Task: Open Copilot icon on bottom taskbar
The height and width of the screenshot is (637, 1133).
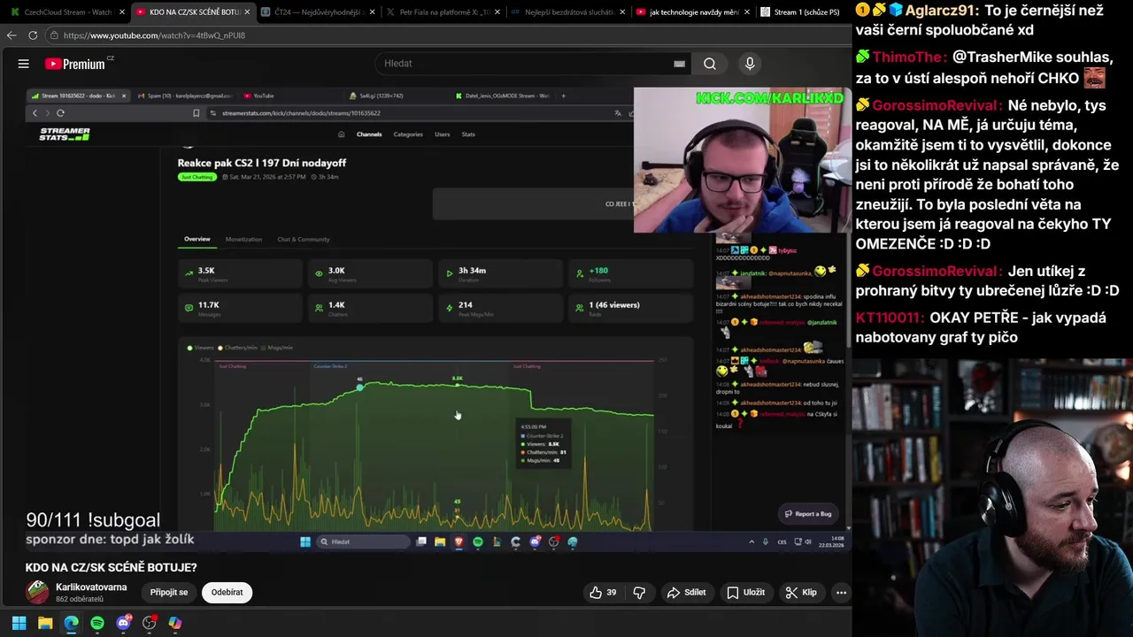Action: pos(175,623)
